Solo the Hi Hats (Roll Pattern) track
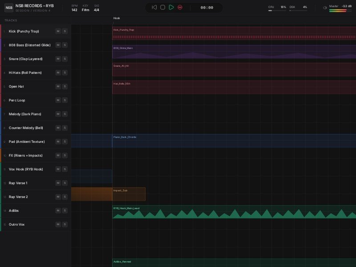This screenshot has width=356, height=267. (65, 73)
